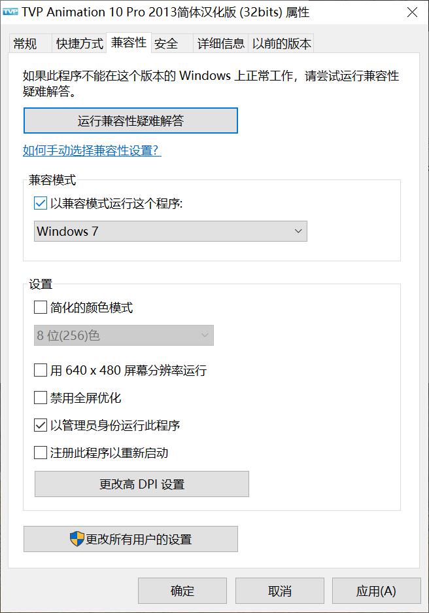Go to the 安全 tab
Image resolution: width=429 pixels, height=613 pixels.
coord(166,44)
